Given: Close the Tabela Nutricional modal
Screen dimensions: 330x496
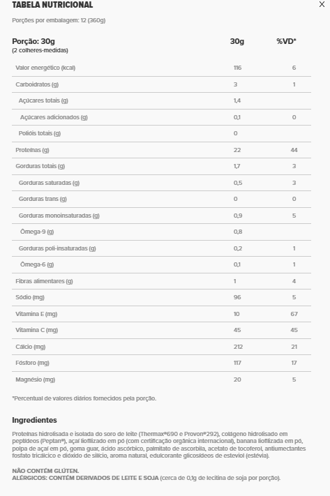Looking at the screenshot, I should 322,4.
